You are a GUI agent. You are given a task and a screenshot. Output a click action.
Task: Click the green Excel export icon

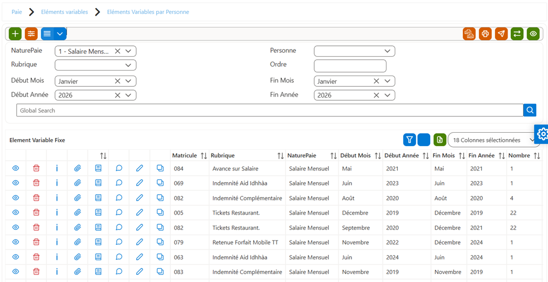point(439,140)
